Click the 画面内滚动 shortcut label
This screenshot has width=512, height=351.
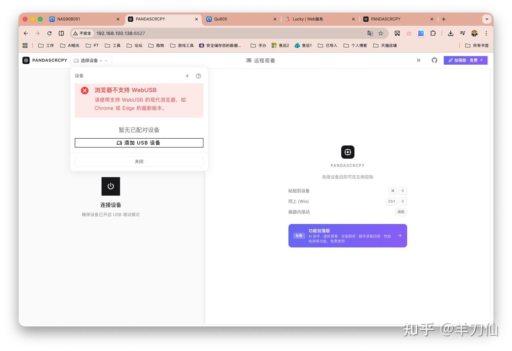[299, 212]
